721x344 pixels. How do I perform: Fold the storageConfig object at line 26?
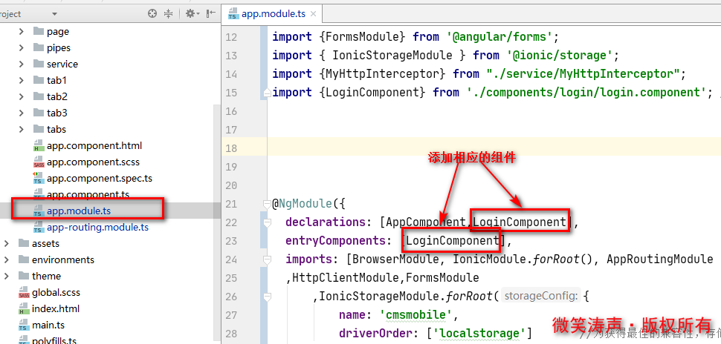click(266, 297)
